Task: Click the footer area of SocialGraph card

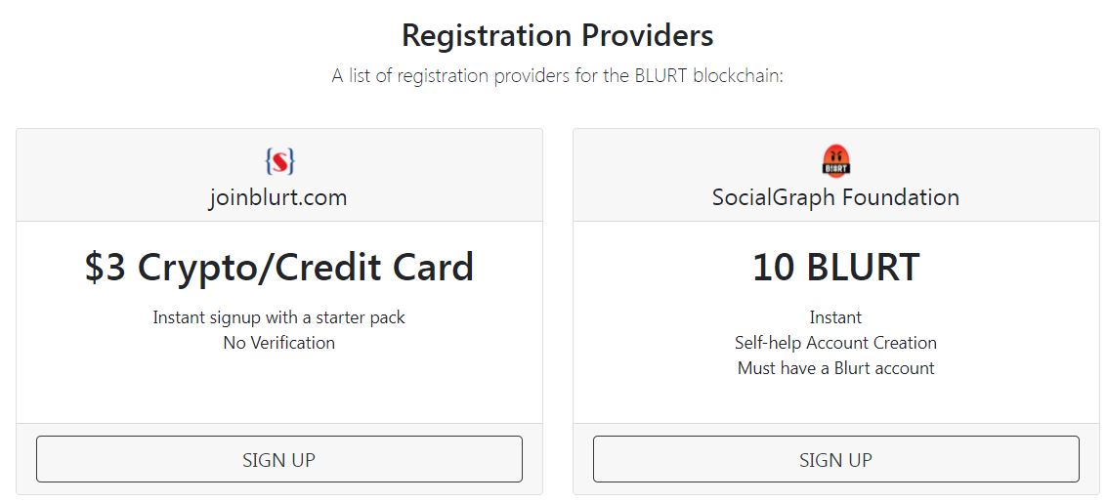Action: 835,430
